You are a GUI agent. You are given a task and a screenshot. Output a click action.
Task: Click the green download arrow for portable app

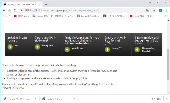[x=67, y=50]
